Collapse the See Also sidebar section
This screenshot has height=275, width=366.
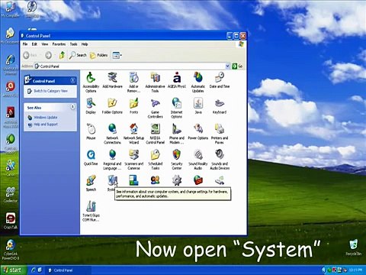(x=72, y=107)
